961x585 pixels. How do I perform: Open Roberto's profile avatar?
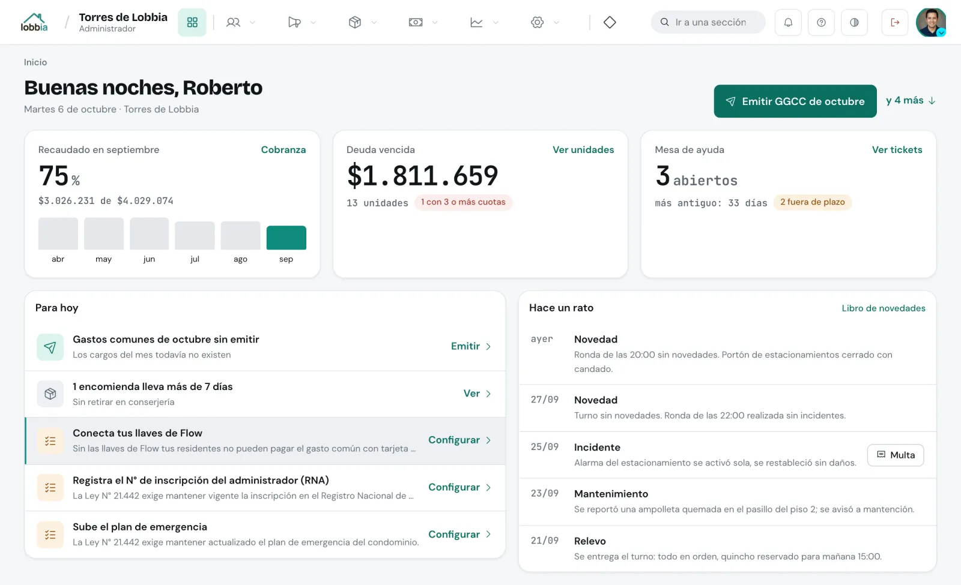click(x=931, y=22)
